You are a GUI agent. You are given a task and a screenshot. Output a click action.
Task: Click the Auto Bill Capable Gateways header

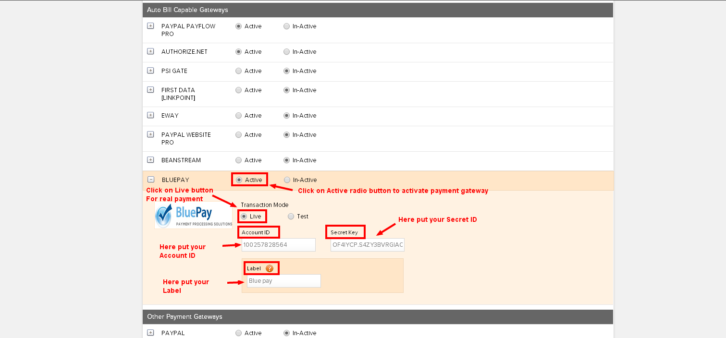[378, 10]
